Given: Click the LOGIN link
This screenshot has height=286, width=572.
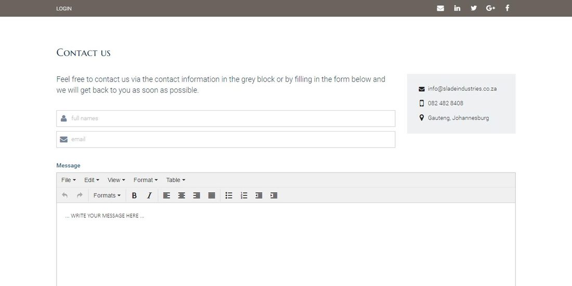Looking at the screenshot, I should pyautogui.click(x=64, y=8).
